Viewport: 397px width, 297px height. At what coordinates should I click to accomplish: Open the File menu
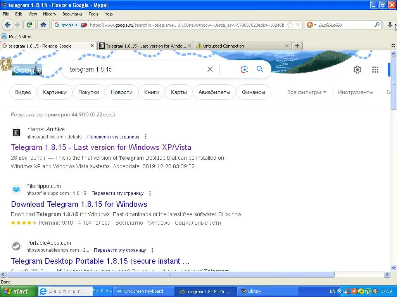pos(5,14)
